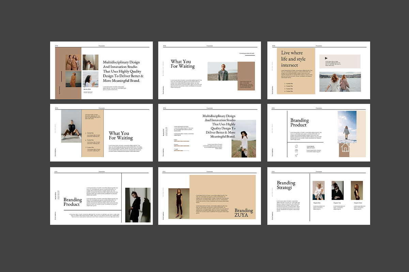Viewport: 409px width, 272px height.
Task: Select the photo above Chapter Three
Action: pyautogui.click(x=357, y=190)
